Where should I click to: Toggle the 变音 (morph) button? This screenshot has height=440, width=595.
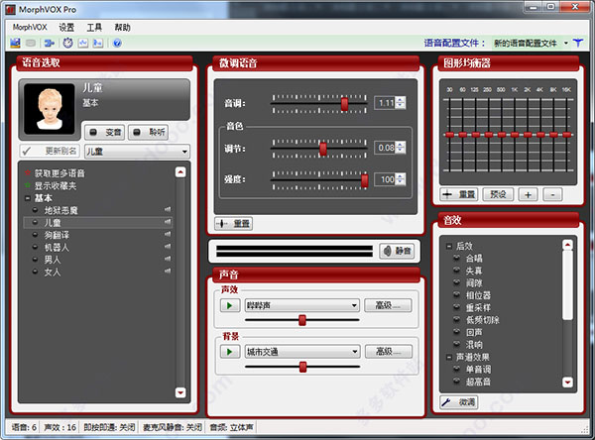pyautogui.click(x=104, y=132)
